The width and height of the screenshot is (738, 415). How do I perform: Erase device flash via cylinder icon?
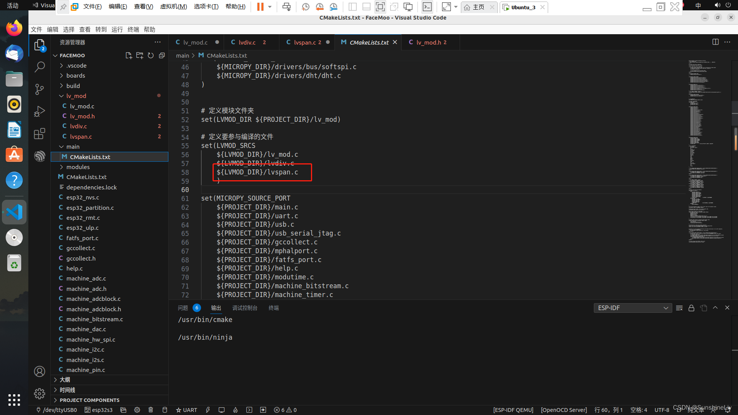[x=165, y=410]
